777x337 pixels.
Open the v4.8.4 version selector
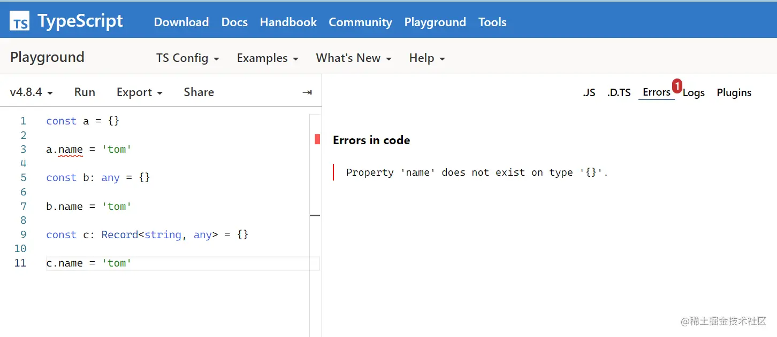coord(31,92)
